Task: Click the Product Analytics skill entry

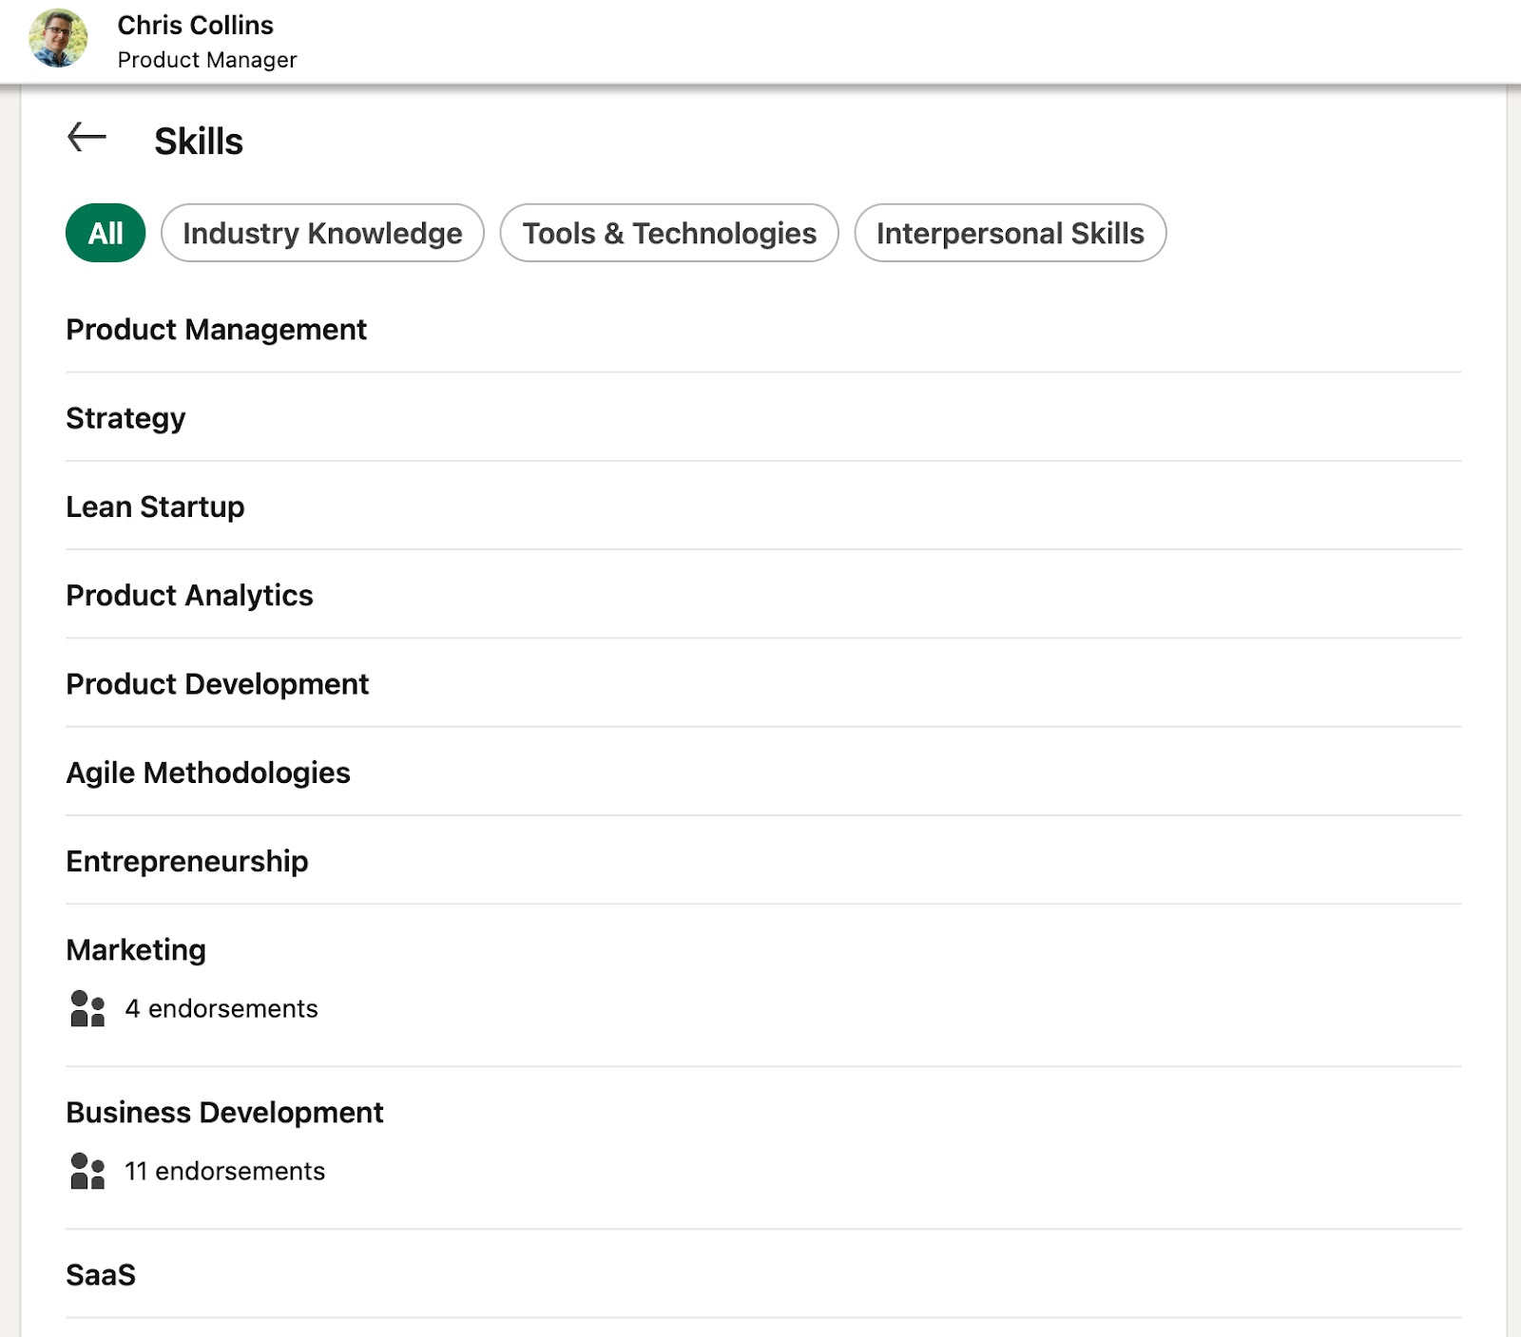Action: 189,596
